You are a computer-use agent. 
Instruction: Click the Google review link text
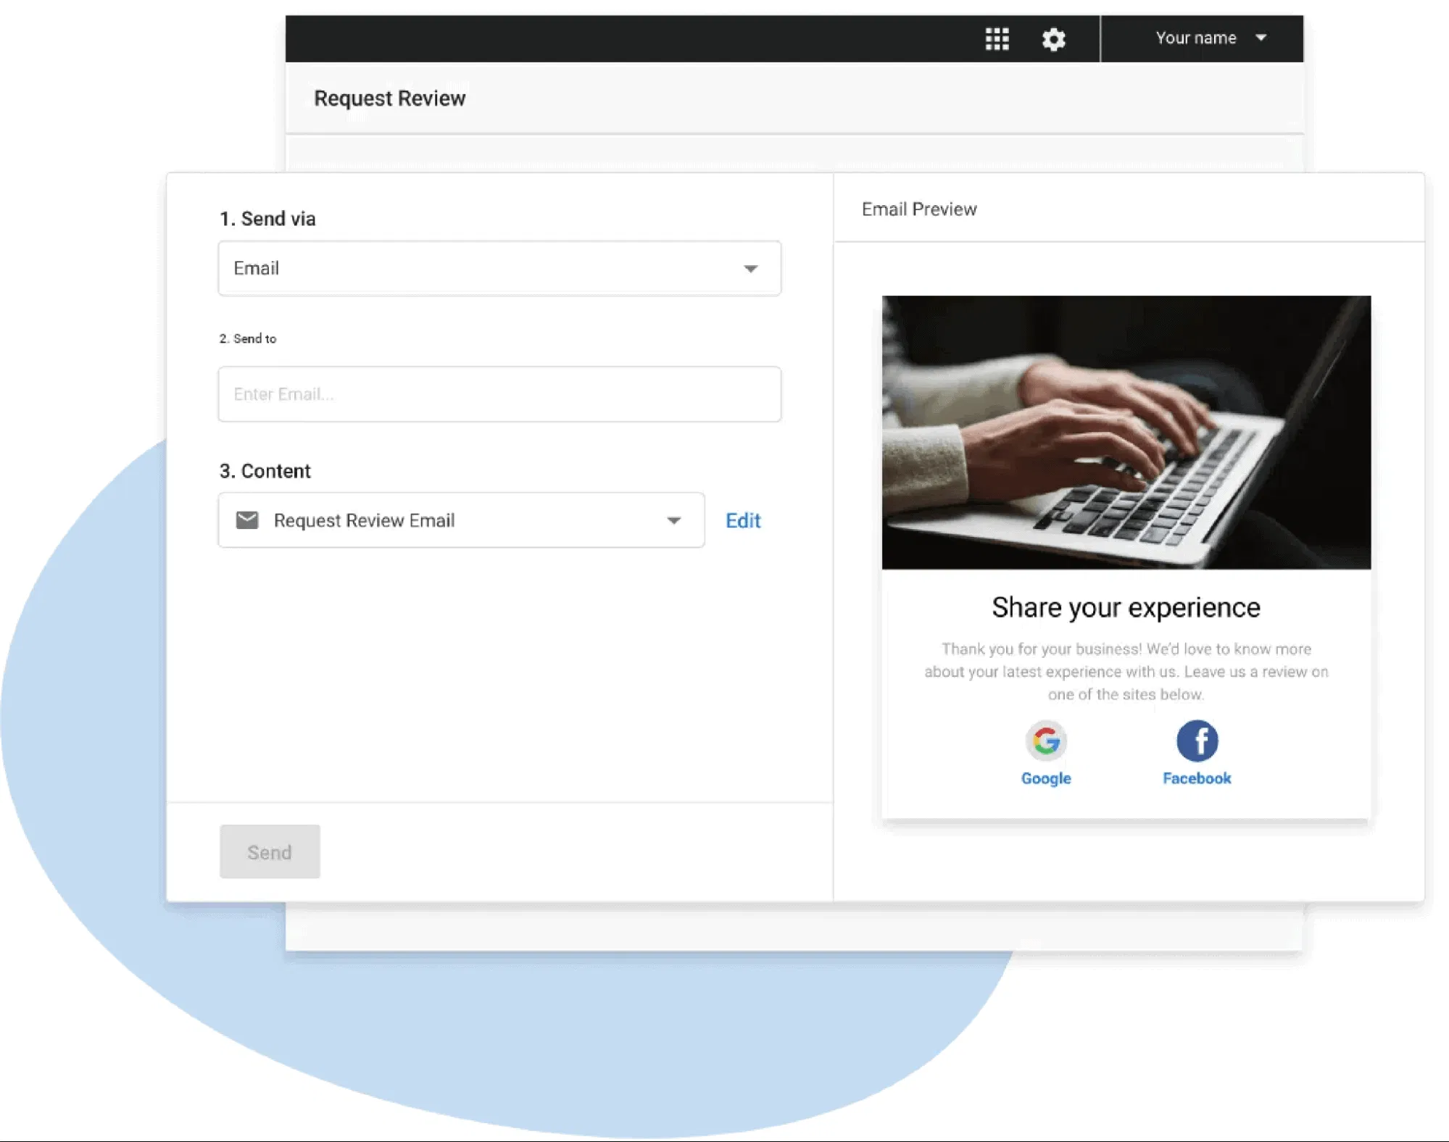coord(1045,778)
